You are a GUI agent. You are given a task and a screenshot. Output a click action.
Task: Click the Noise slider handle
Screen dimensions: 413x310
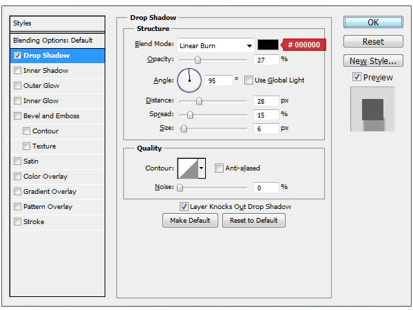(x=180, y=188)
